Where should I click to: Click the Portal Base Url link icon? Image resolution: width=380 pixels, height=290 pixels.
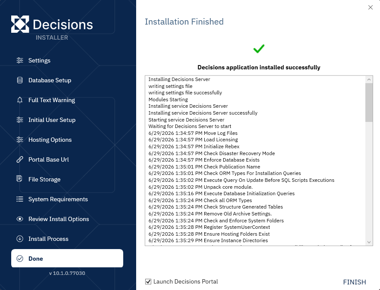20,159
